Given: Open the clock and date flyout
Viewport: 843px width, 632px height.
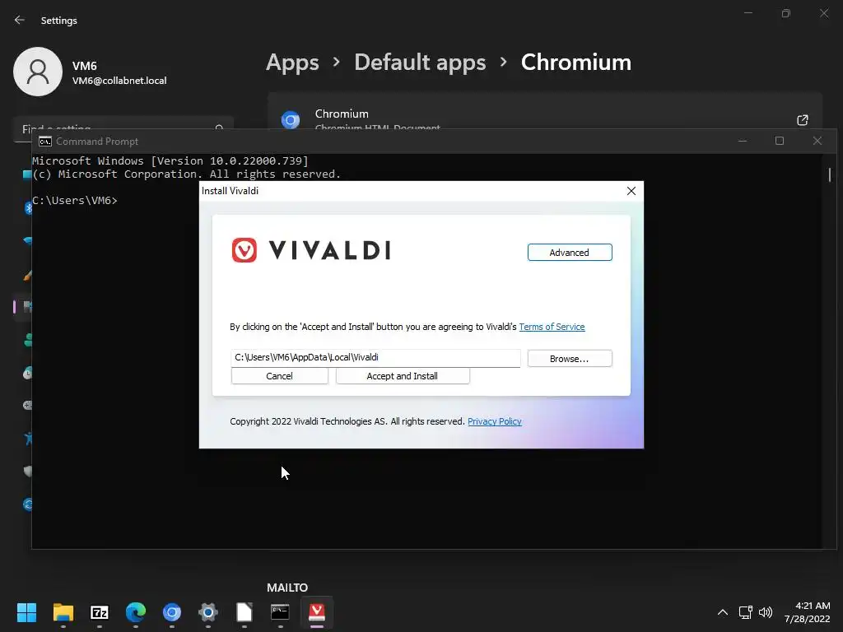Looking at the screenshot, I should tap(807, 612).
